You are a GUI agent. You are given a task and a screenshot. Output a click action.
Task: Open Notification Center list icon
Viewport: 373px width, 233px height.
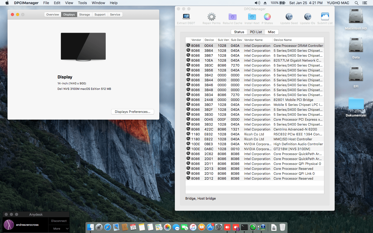[x=365, y=3]
